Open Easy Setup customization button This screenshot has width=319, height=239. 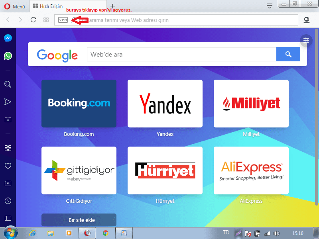(306, 41)
